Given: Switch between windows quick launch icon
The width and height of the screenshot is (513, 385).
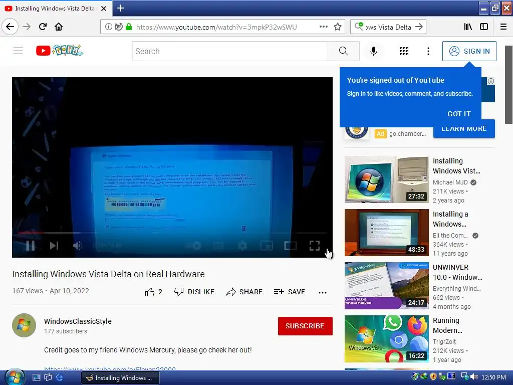Looking at the screenshot, I should pos(48,377).
